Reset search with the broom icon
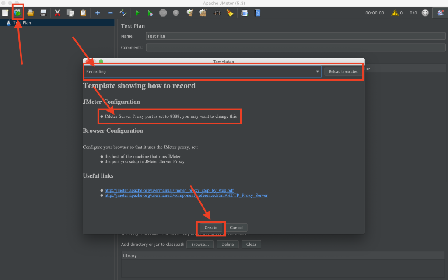The image size is (448, 280). click(x=230, y=13)
